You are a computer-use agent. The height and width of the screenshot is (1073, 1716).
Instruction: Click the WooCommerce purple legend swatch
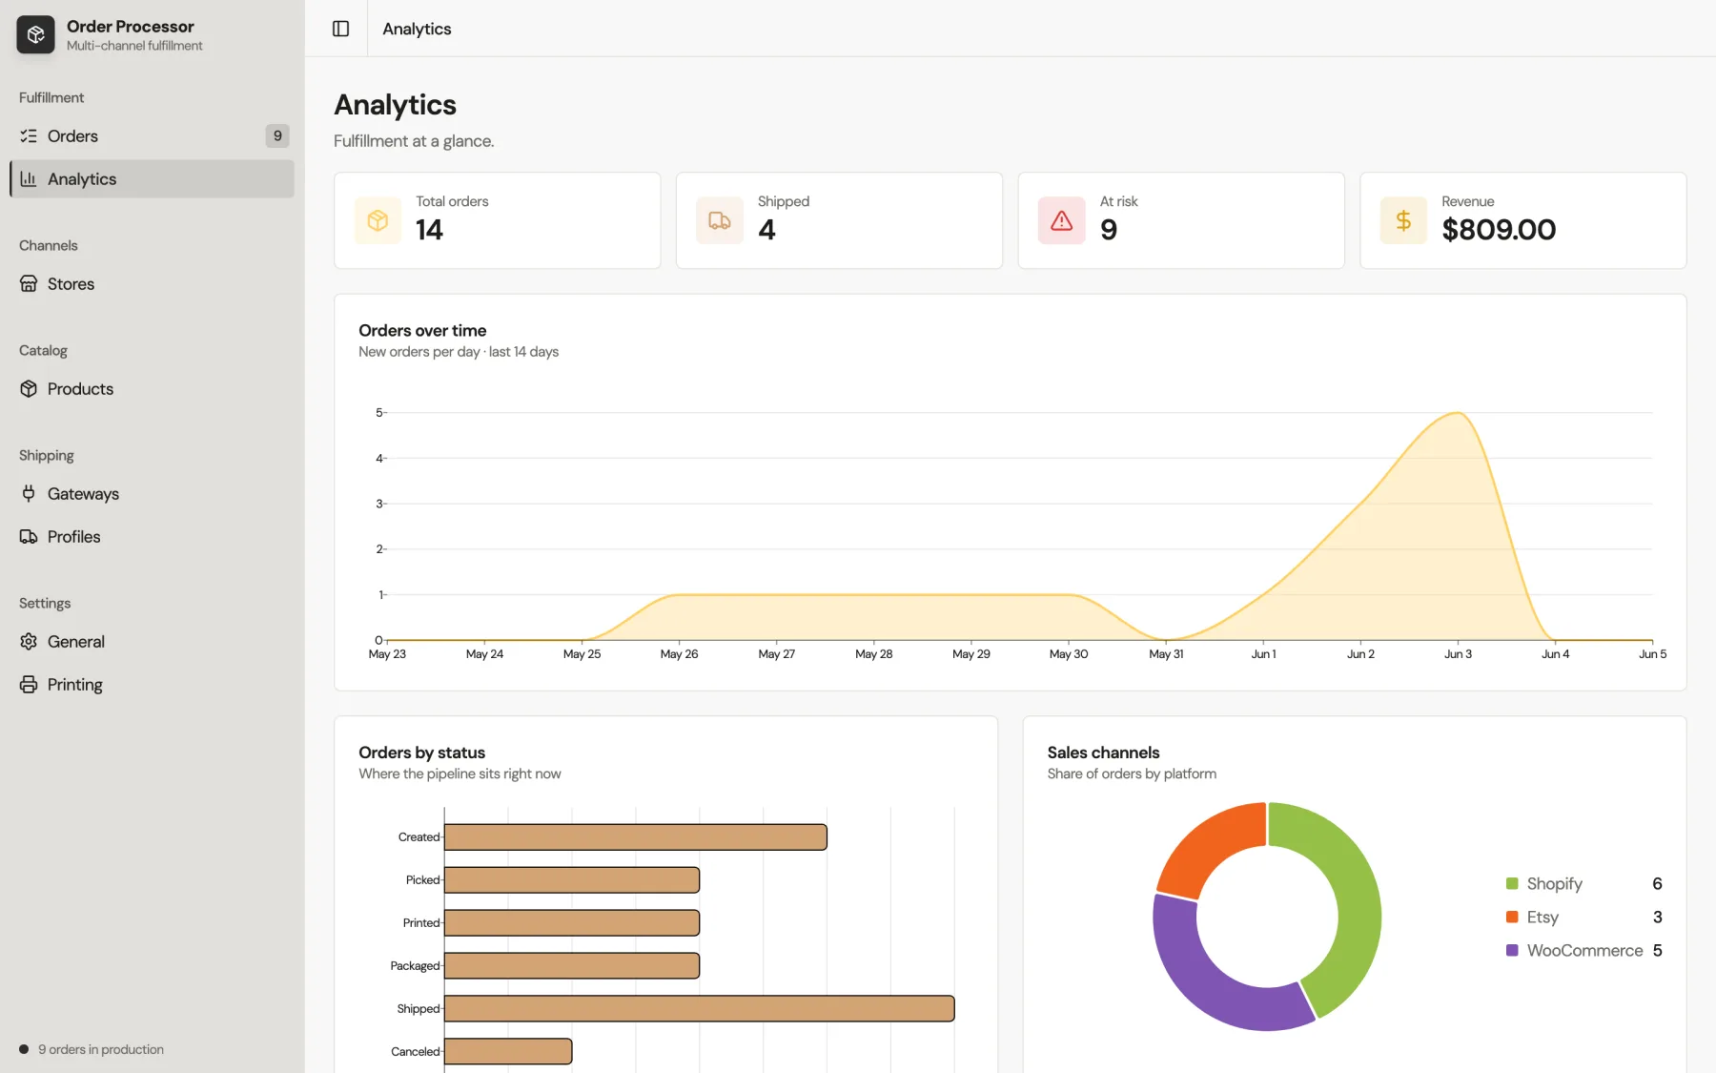point(1512,950)
